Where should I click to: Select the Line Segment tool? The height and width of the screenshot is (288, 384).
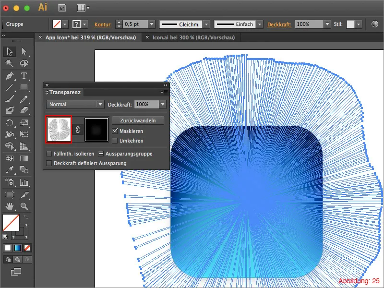click(x=10, y=87)
